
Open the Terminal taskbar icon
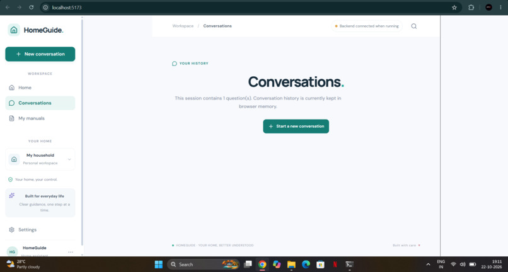pyautogui.click(x=349, y=264)
